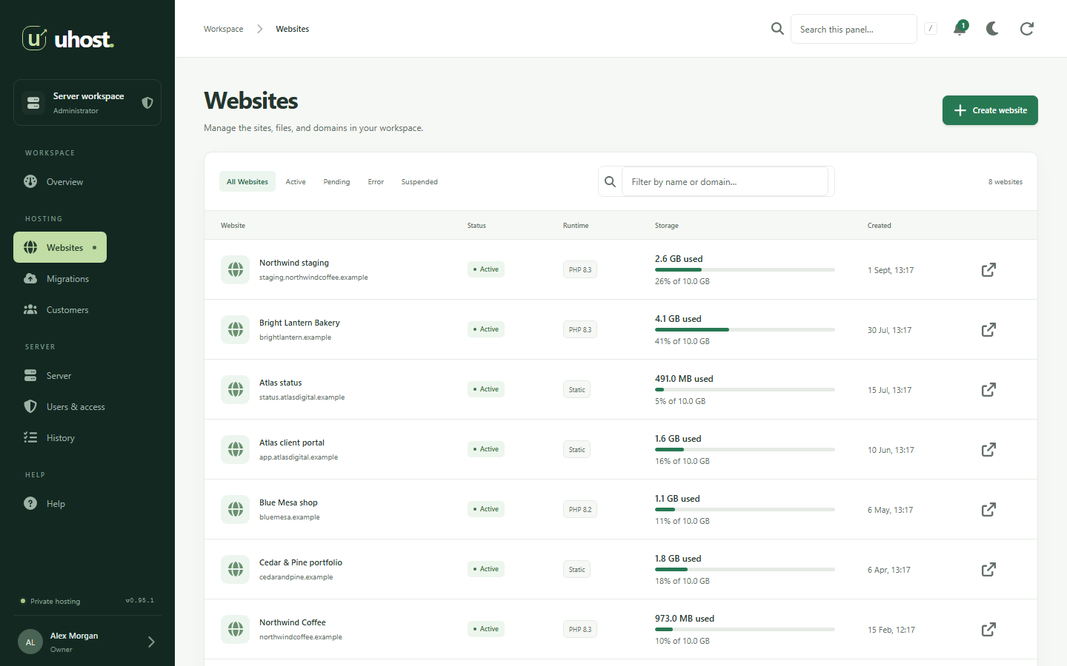Viewport: 1067px width, 666px height.
Task: Click the v0.95.1 version label
Action: tap(140, 601)
